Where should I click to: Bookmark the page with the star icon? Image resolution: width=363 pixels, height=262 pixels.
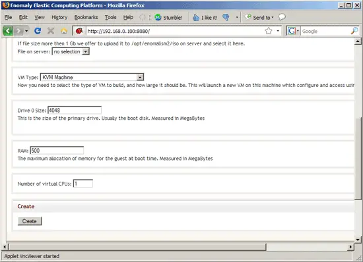coord(269,31)
